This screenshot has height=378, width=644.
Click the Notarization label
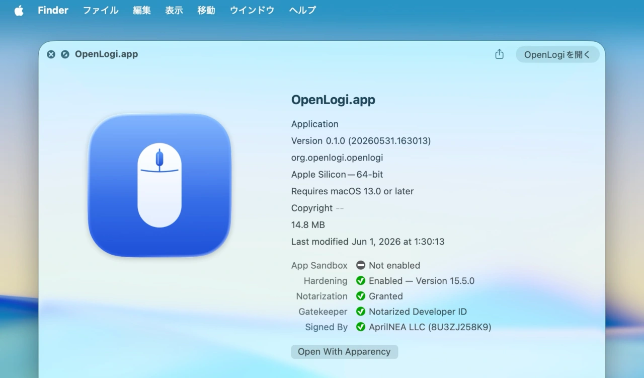point(322,296)
